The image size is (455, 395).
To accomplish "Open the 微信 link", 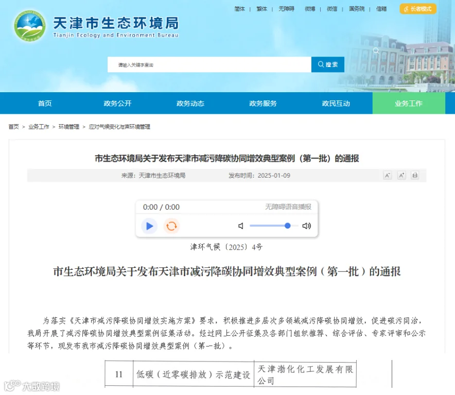I will pyautogui.click(x=332, y=9).
